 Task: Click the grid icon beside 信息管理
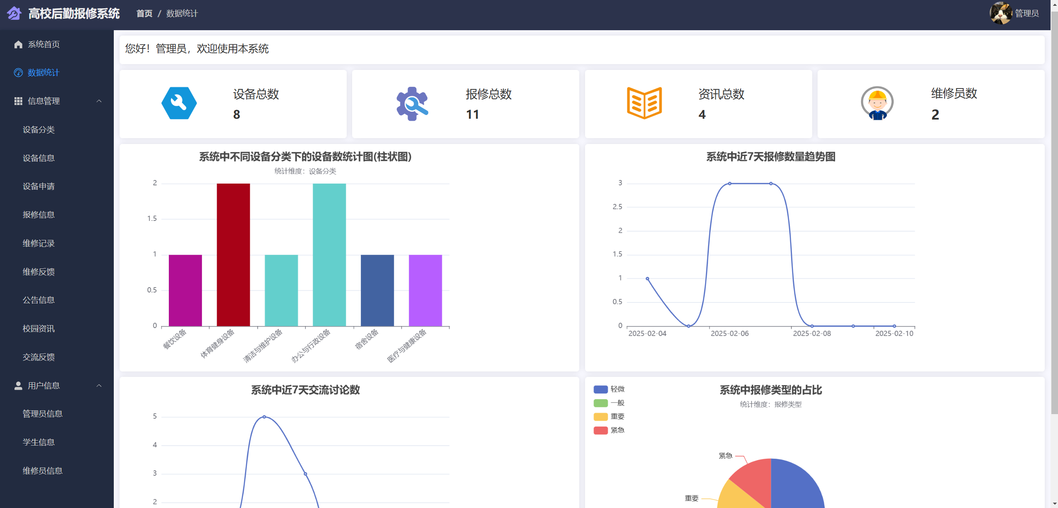(18, 101)
